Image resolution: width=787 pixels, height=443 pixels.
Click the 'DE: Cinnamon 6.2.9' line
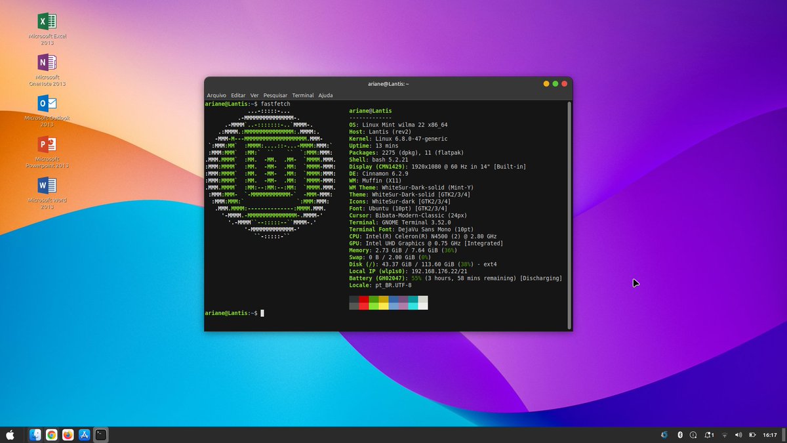click(x=379, y=174)
